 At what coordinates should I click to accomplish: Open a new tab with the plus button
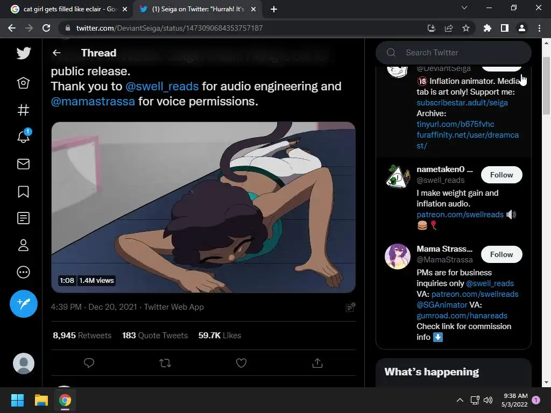[x=274, y=9]
